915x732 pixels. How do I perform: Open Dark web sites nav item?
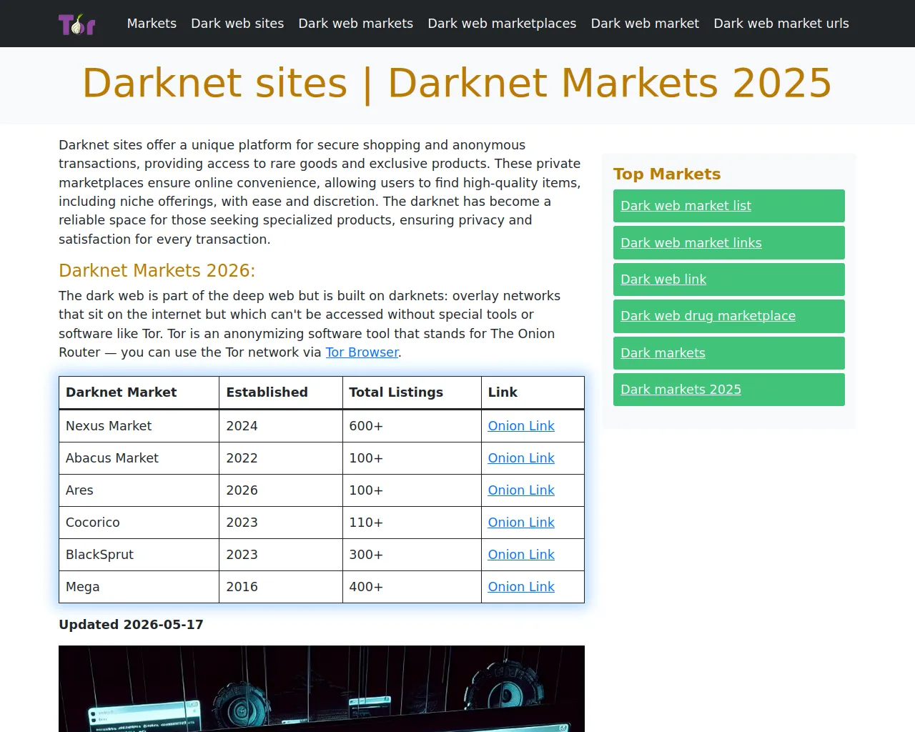pyautogui.click(x=237, y=24)
